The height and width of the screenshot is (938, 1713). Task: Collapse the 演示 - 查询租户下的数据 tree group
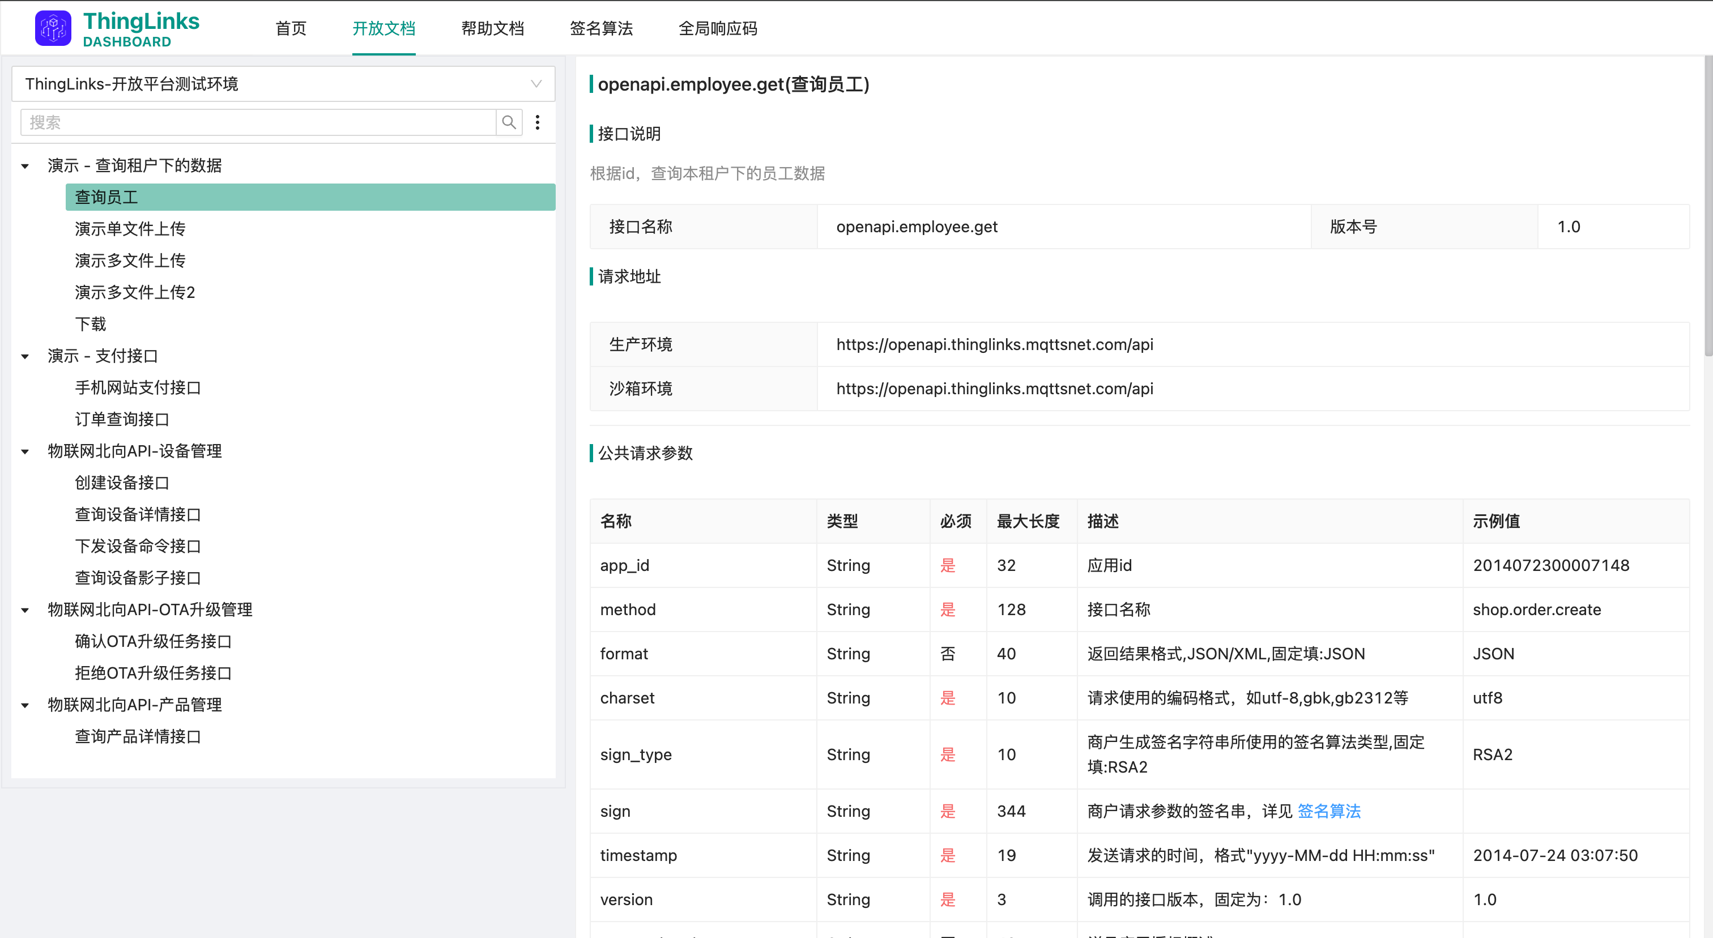pos(25,165)
